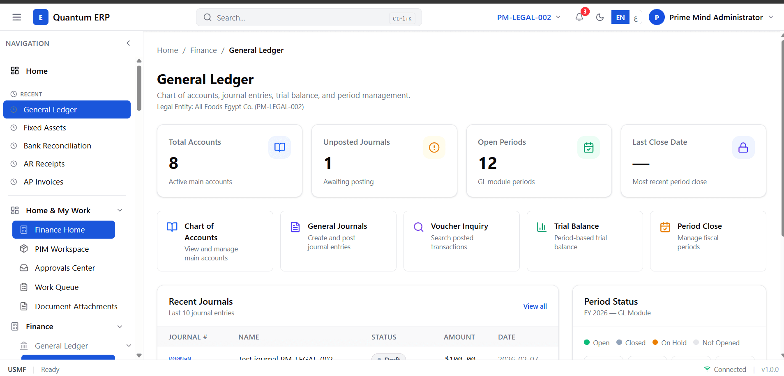The height and width of the screenshot is (376, 784).
Task: Collapse the navigation sidebar panel
Action: 128,43
